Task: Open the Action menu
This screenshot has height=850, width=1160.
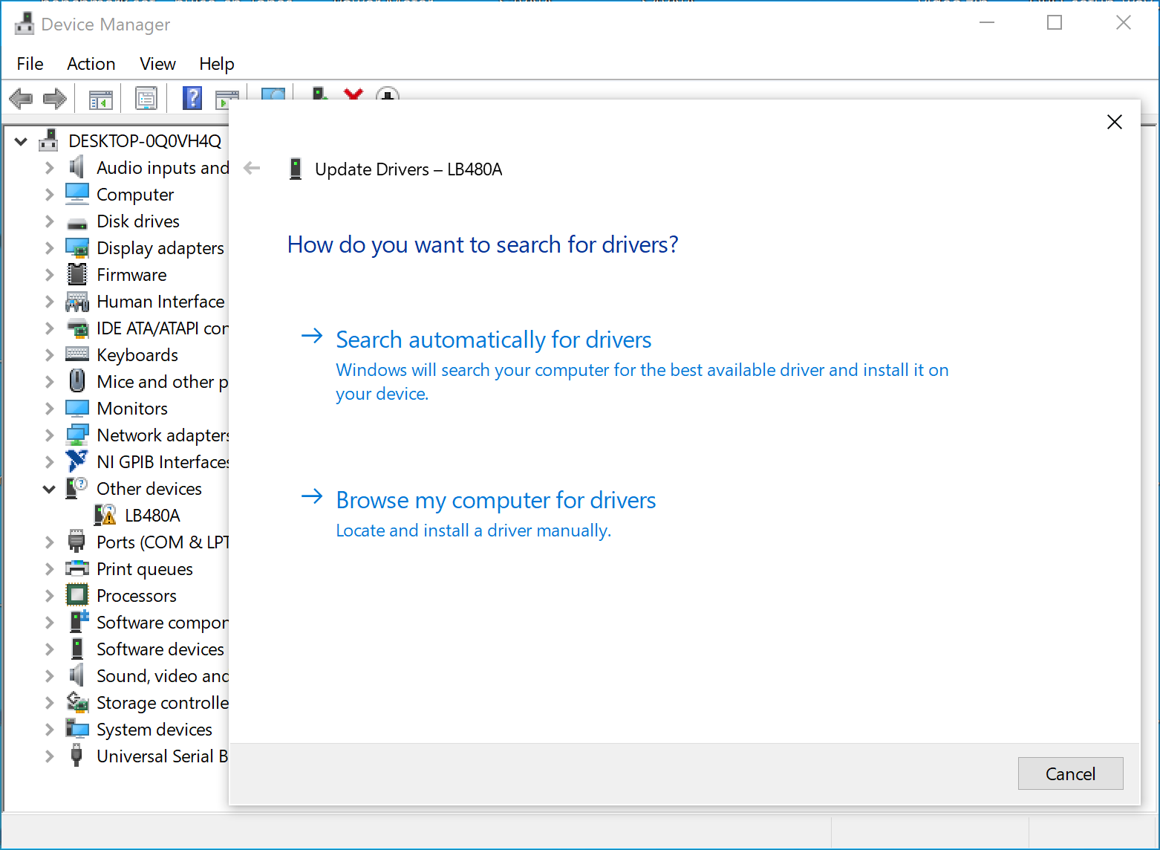Action: click(91, 64)
